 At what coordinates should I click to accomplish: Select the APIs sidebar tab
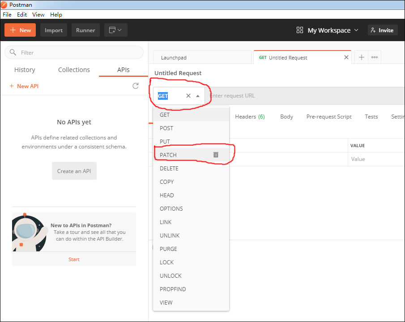123,70
